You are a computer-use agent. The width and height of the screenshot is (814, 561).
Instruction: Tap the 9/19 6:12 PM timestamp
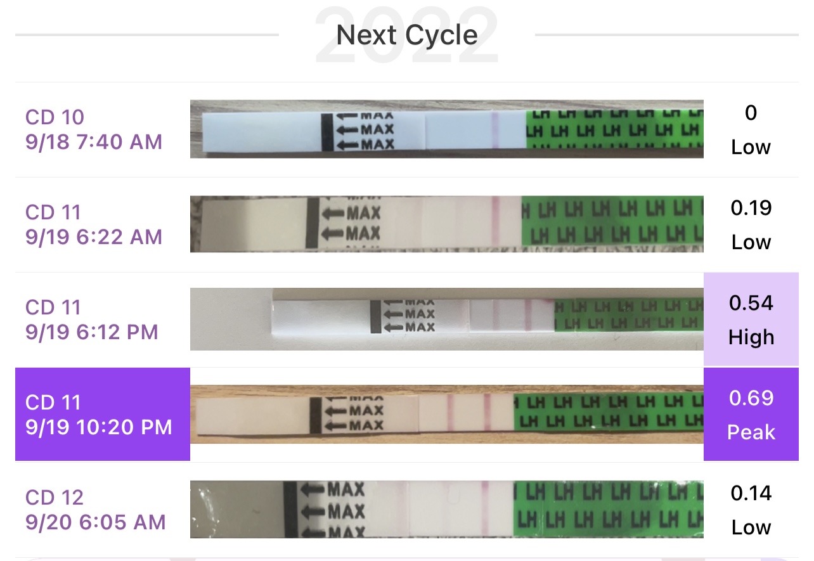coord(92,332)
